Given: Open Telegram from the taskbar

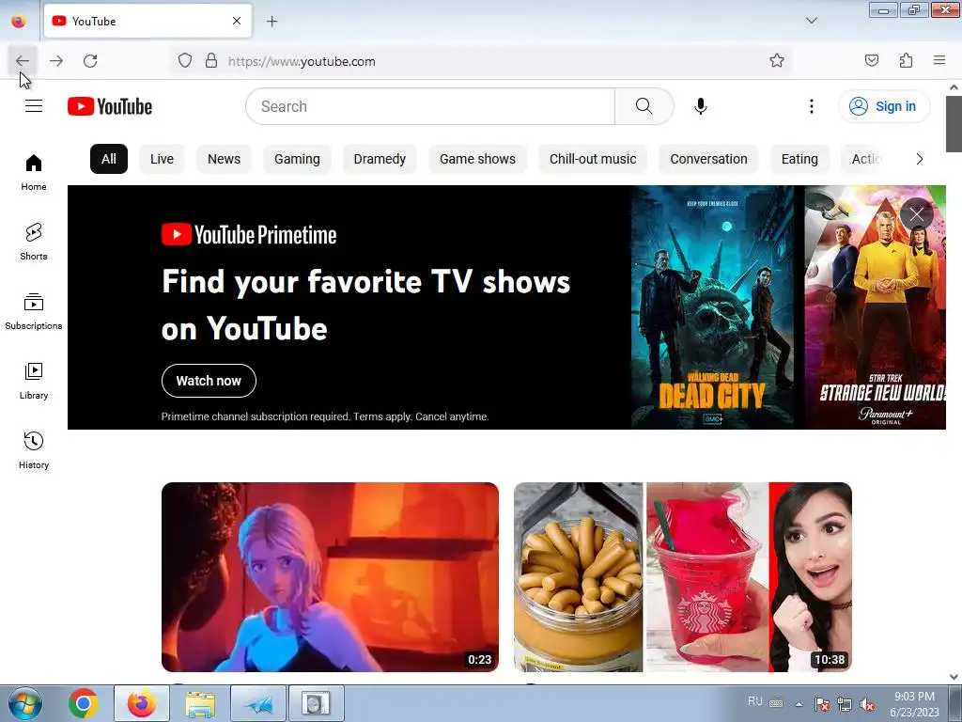Looking at the screenshot, I should pyautogui.click(x=258, y=703).
